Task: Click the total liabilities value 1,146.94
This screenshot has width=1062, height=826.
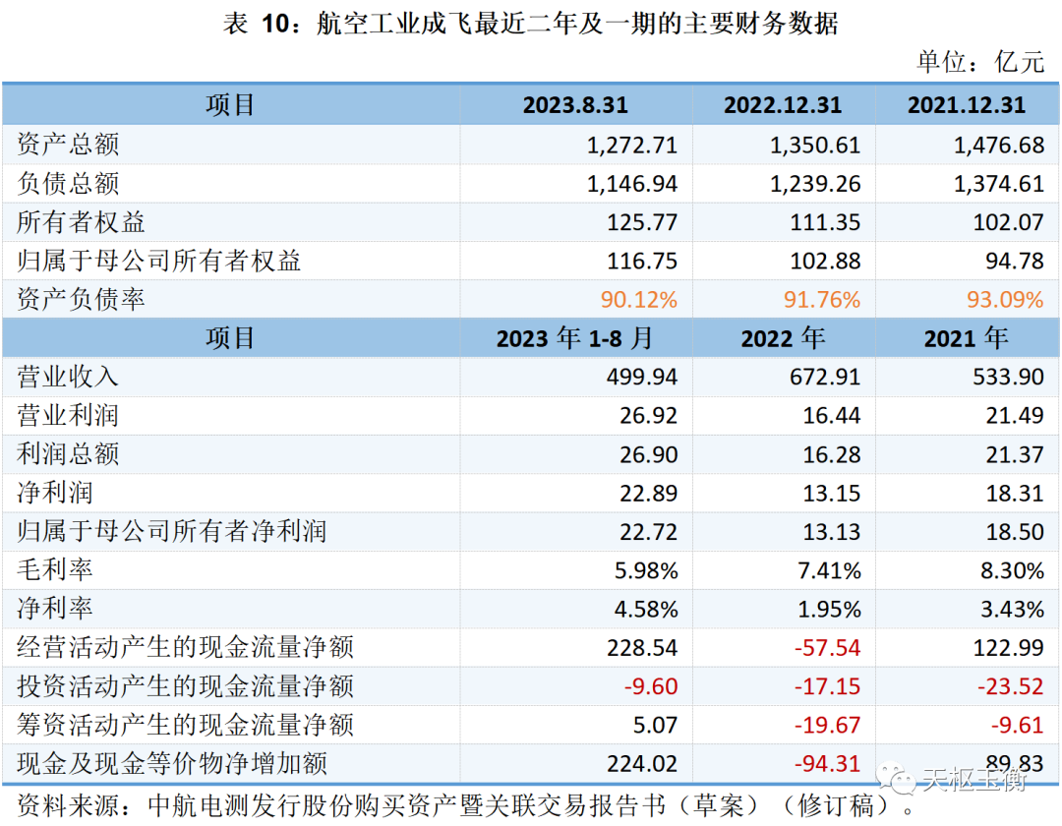Action: pyautogui.click(x=632, y=184)
